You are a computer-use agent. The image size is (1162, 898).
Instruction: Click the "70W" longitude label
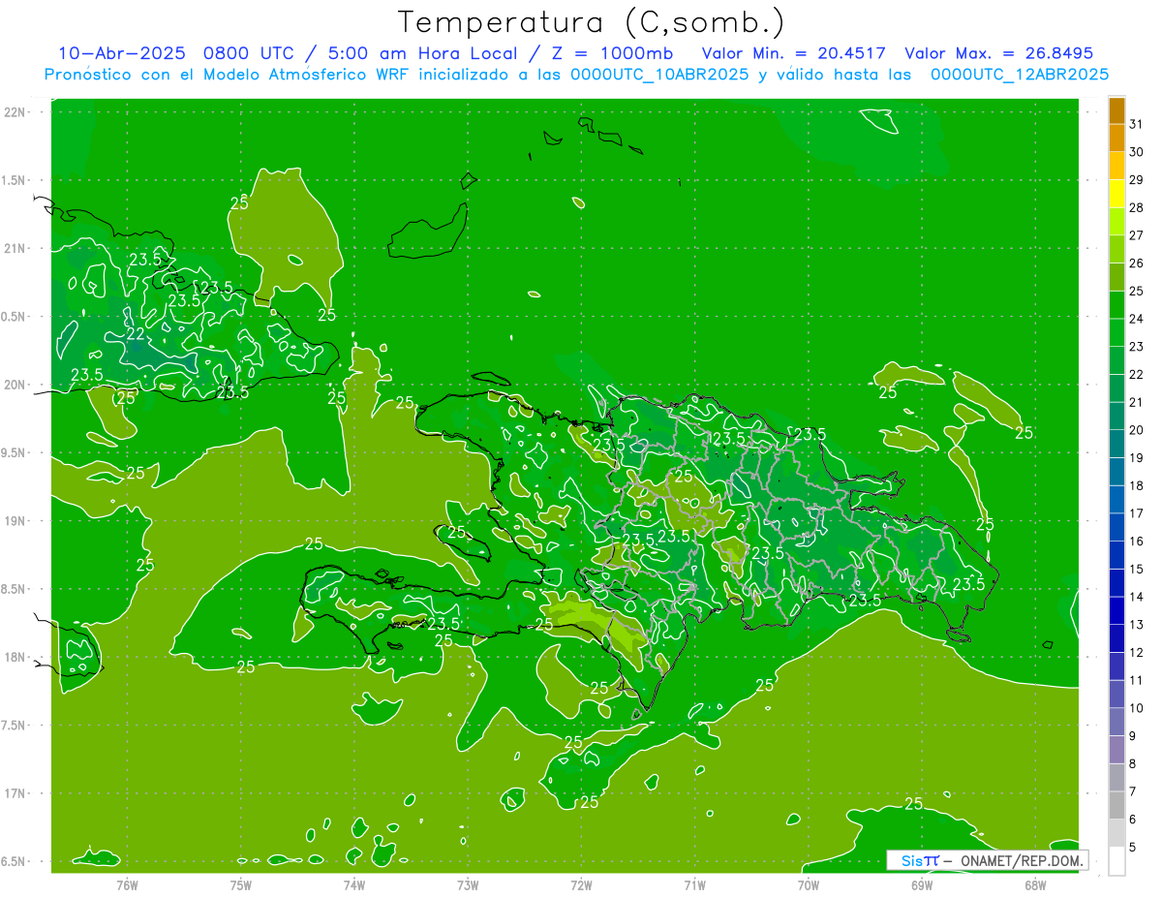point(809,884)
